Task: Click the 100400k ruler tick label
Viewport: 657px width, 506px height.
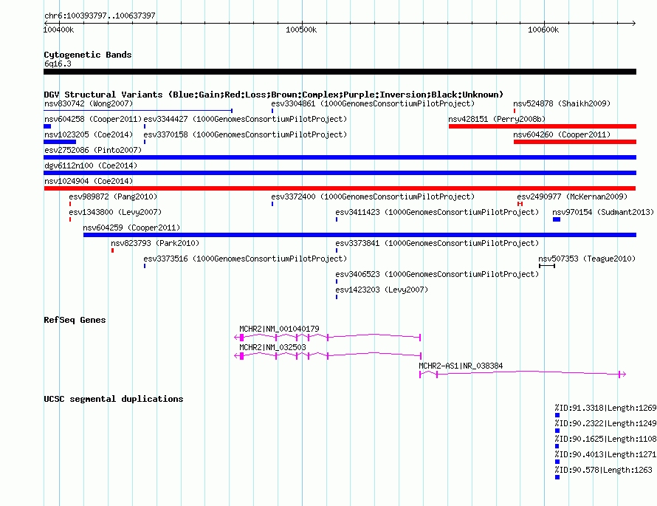Action: point(58,30)
